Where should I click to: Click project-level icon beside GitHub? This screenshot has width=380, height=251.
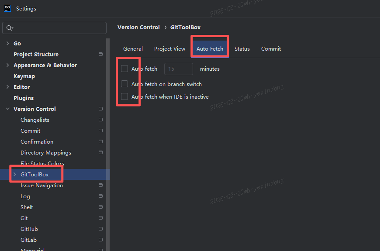100,229
